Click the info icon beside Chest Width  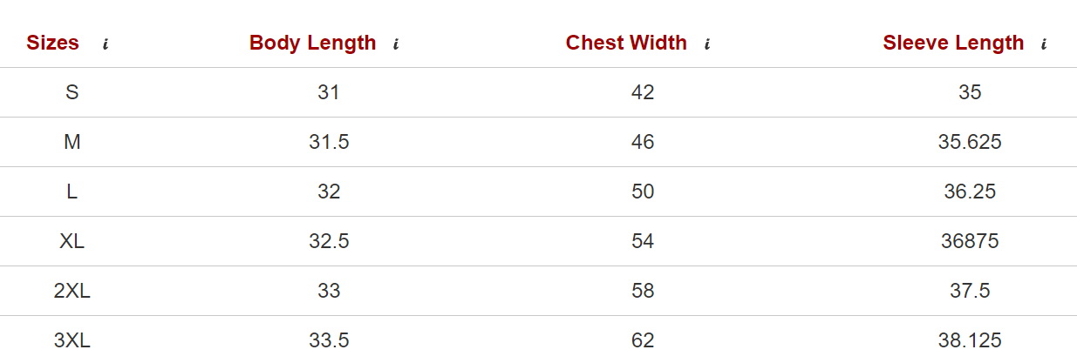pos(706,44)
